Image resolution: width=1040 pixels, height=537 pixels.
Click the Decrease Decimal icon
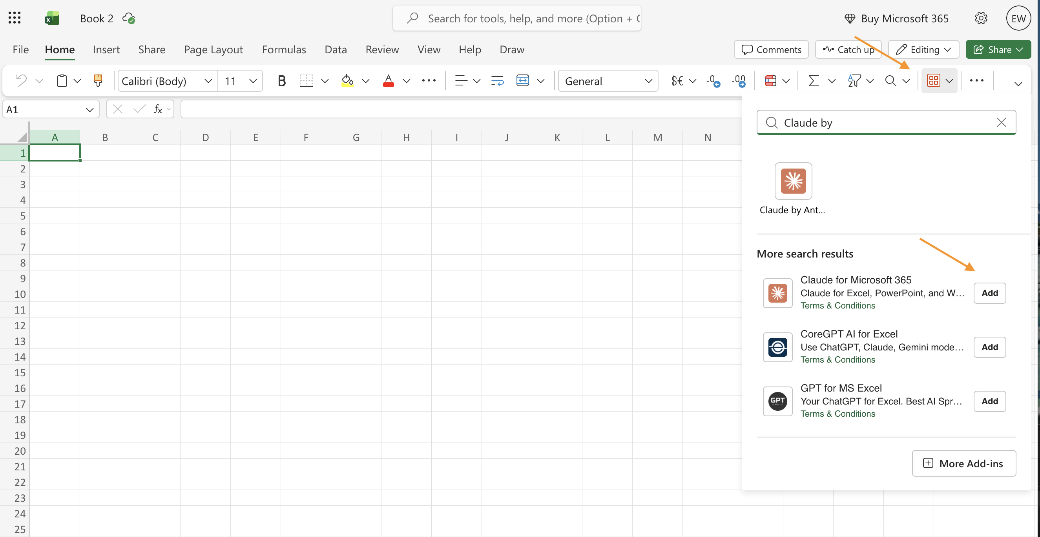pyautogui.click(x=713, y=81)
